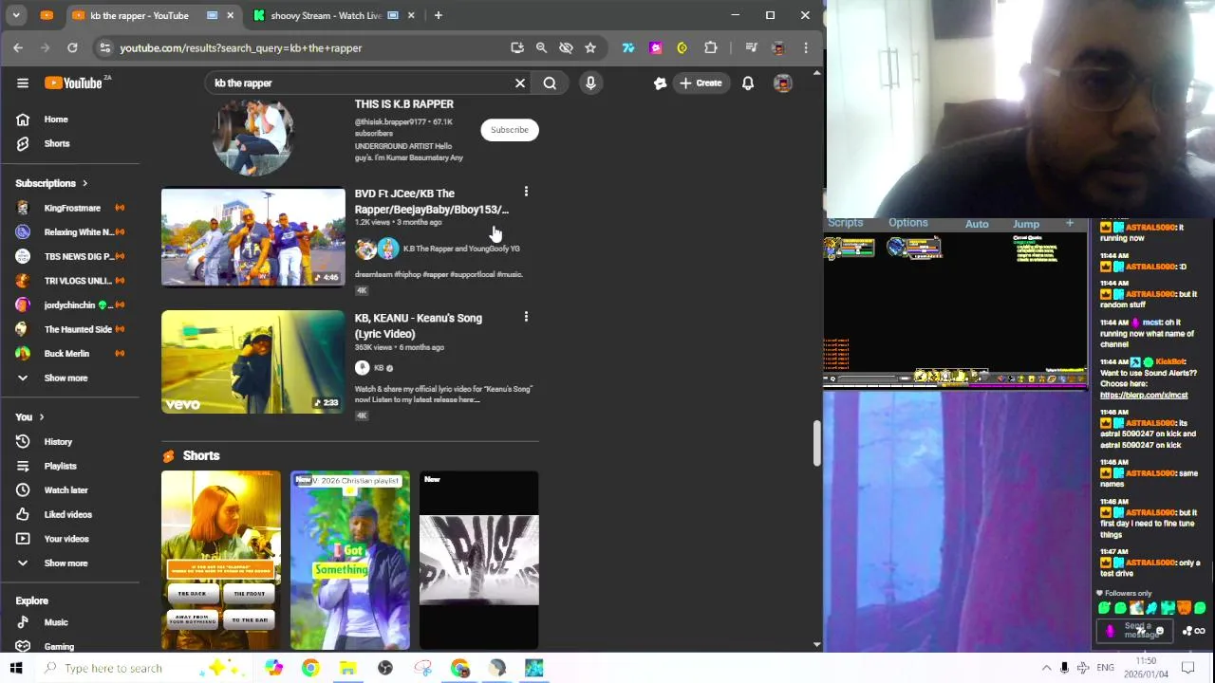
Task: Open Options in the stream overlay
Action: click(x=908, y=223)
